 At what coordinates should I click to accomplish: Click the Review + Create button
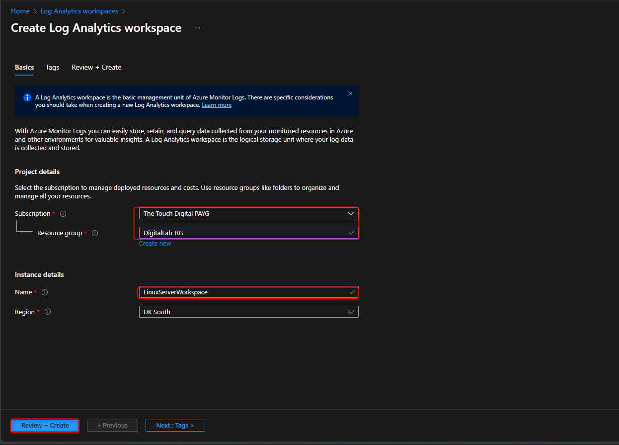pyautogui.click(x=44, y=426)
